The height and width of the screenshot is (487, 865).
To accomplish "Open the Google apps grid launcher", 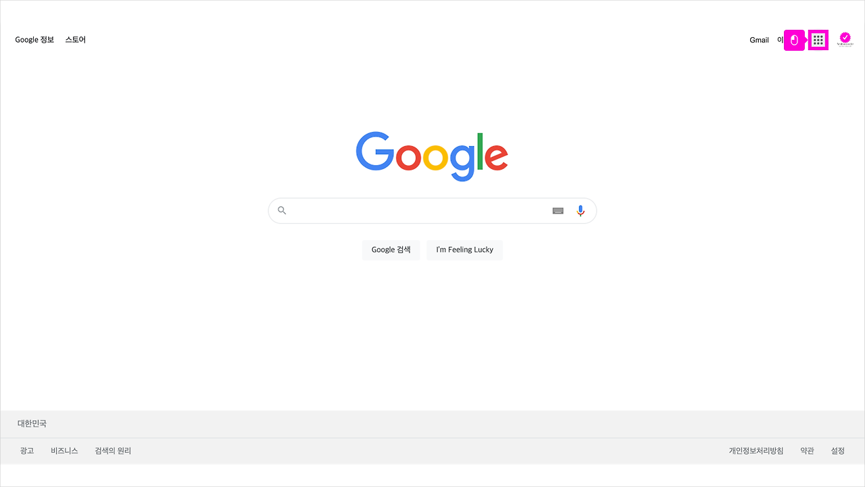I will pyautogui.click(x=818, y=40).
